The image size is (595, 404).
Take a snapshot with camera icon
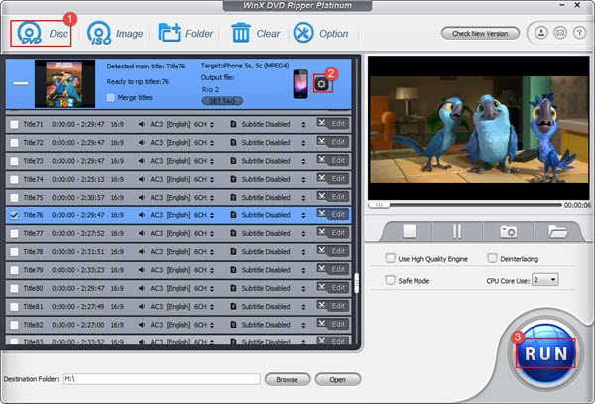point(508,231)
